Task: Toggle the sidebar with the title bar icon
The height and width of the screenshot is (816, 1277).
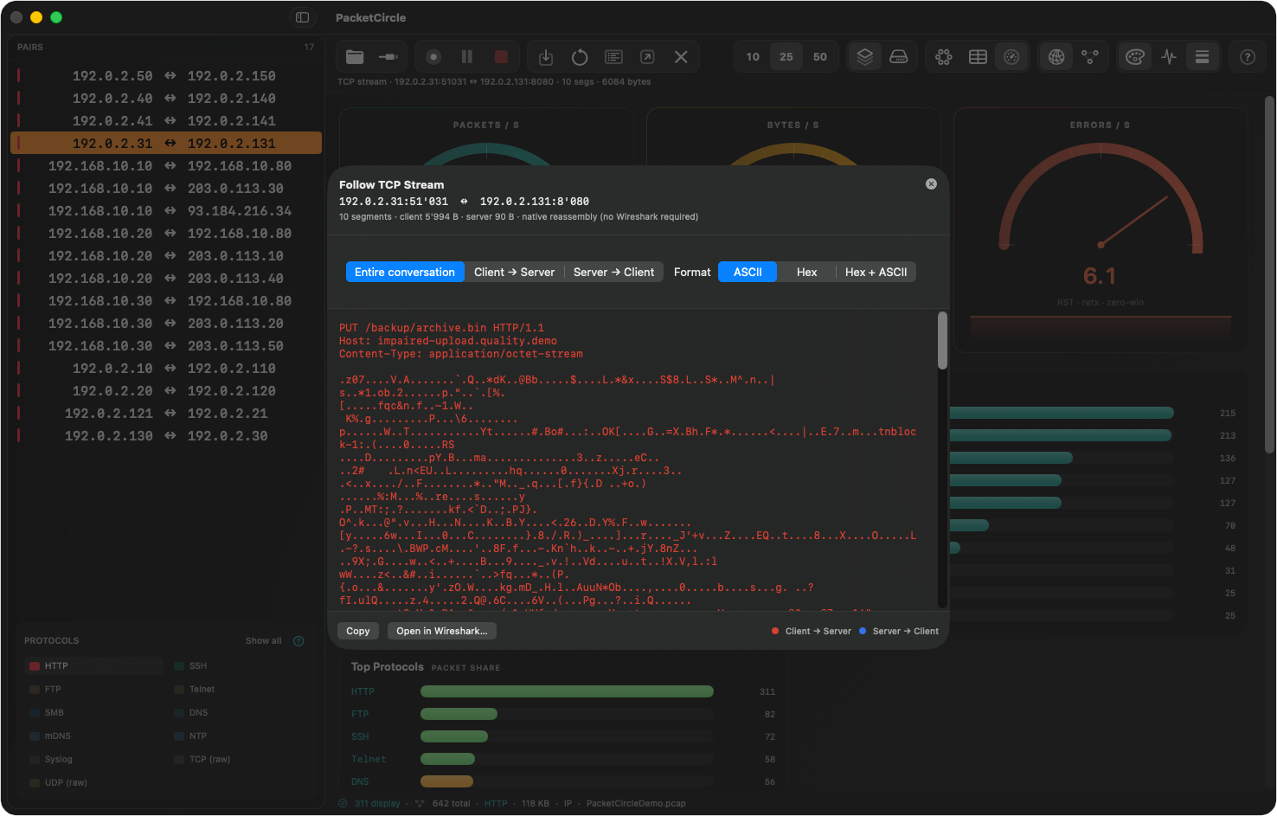Action: tap(302, 17)
